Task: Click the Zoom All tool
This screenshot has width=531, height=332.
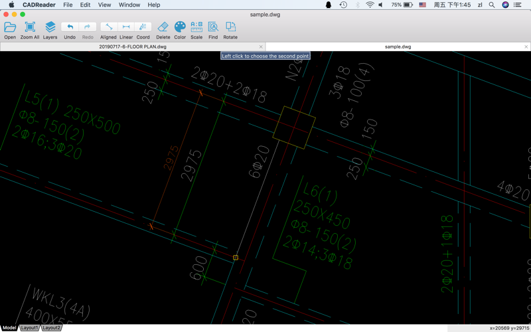Action: coord(30,30)
